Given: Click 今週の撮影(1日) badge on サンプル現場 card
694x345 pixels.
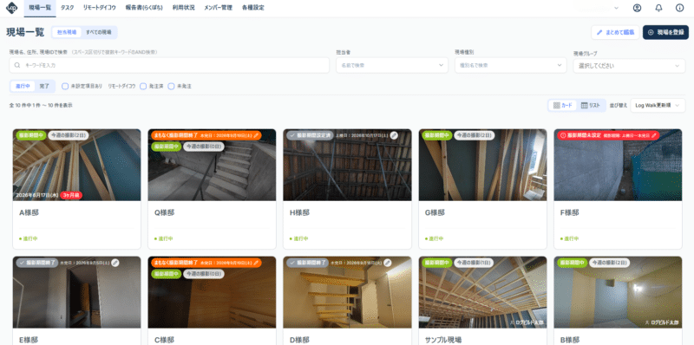Looking at the screenshot, I should pos(474,263).
